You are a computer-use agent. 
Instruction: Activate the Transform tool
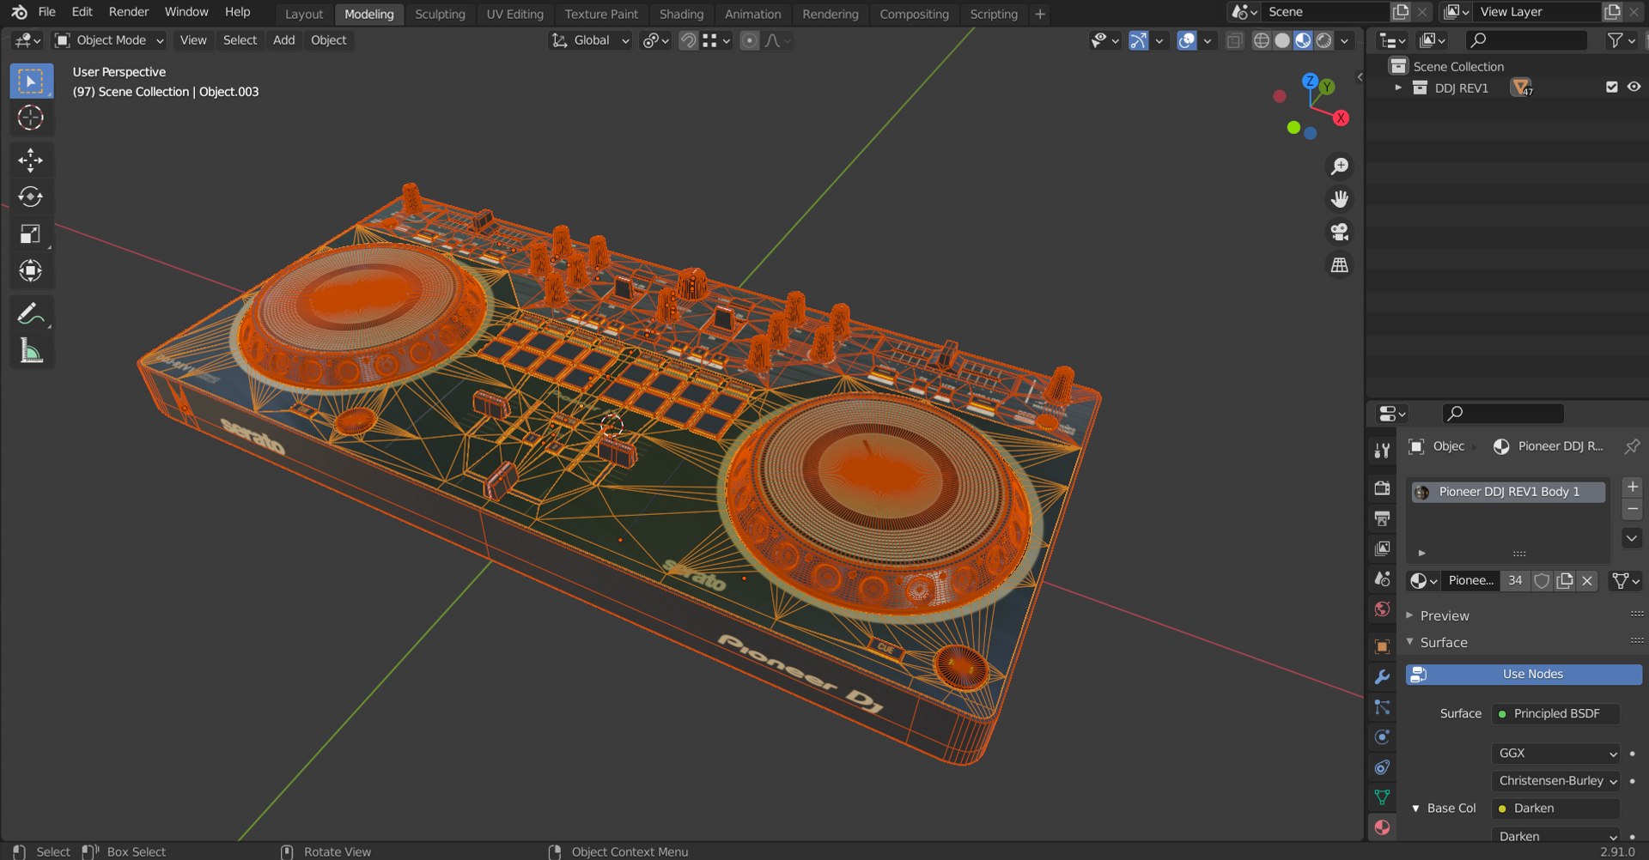pyautogui.click(x=31, y=271)
